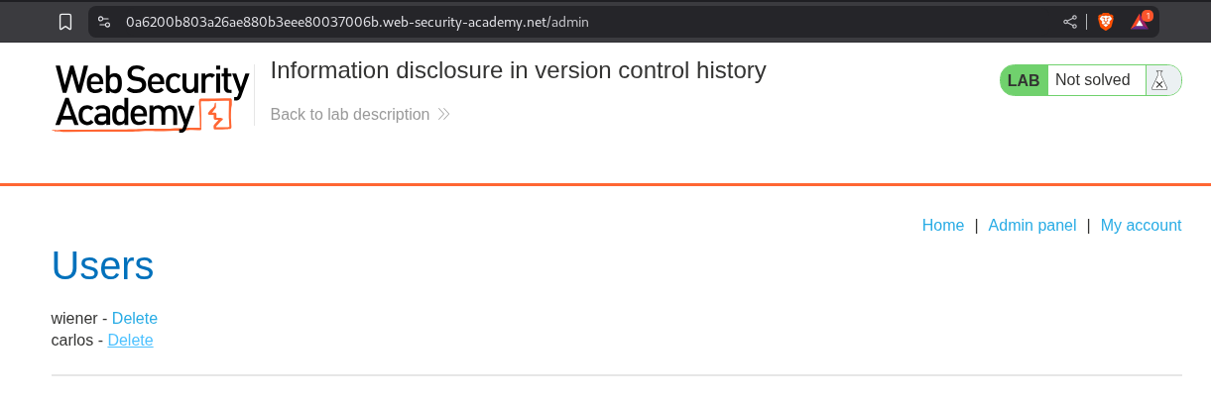Image resolution: width=1211 pixels, height=401 pixels.
Task: Click the double chevron after lab description
Action: click(x=443, y=115)
